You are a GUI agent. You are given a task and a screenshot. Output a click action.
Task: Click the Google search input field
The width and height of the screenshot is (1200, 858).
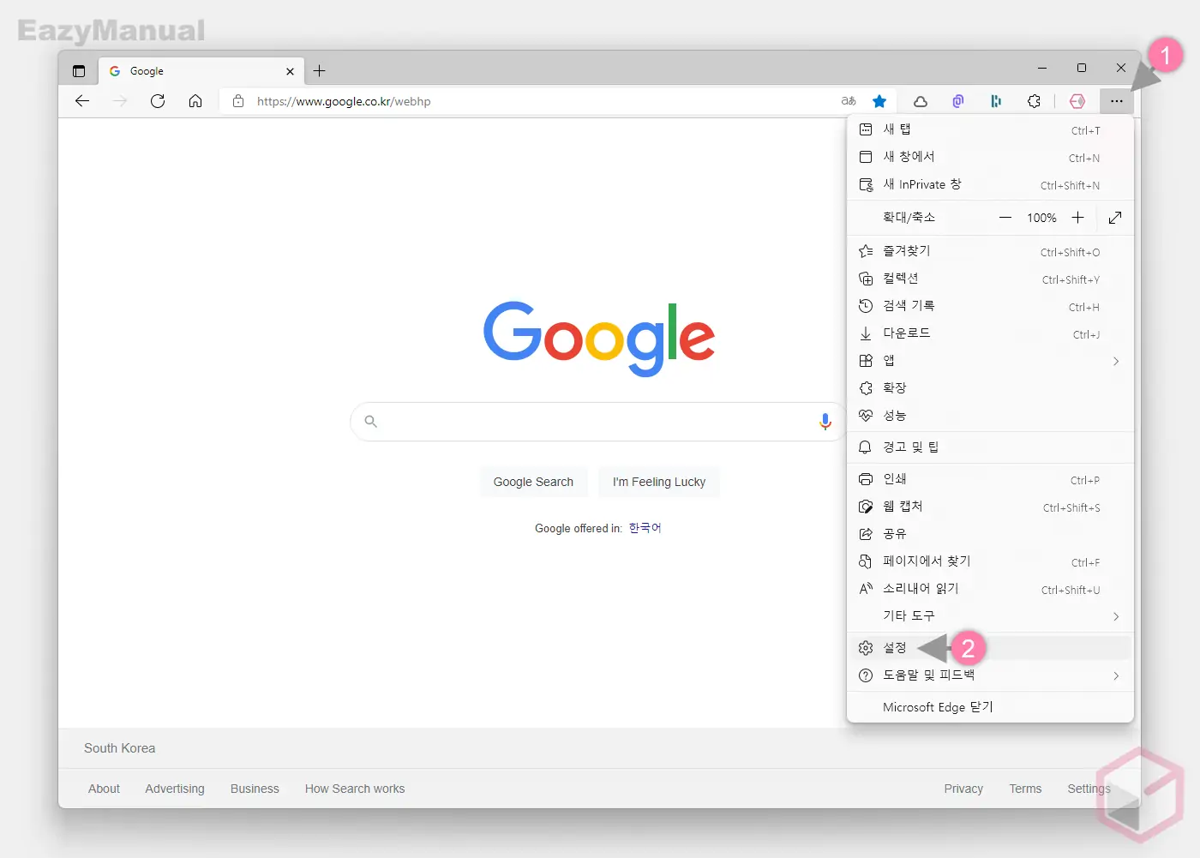(598, 422)
